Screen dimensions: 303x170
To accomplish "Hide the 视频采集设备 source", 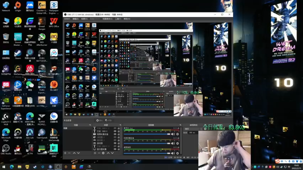I will [115, 134].
